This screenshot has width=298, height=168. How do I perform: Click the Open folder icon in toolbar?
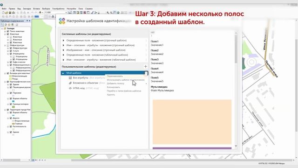[x=7, y=13]
